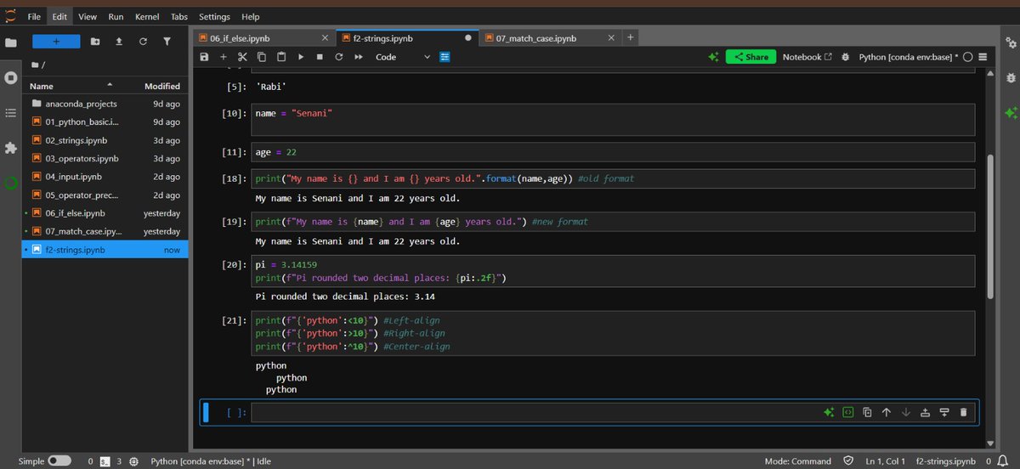Image resolution: width=1020 pixels, height=469 pixels.
Task: Click the pi = 3.14159 code cell
Action: tap(613, 271)
